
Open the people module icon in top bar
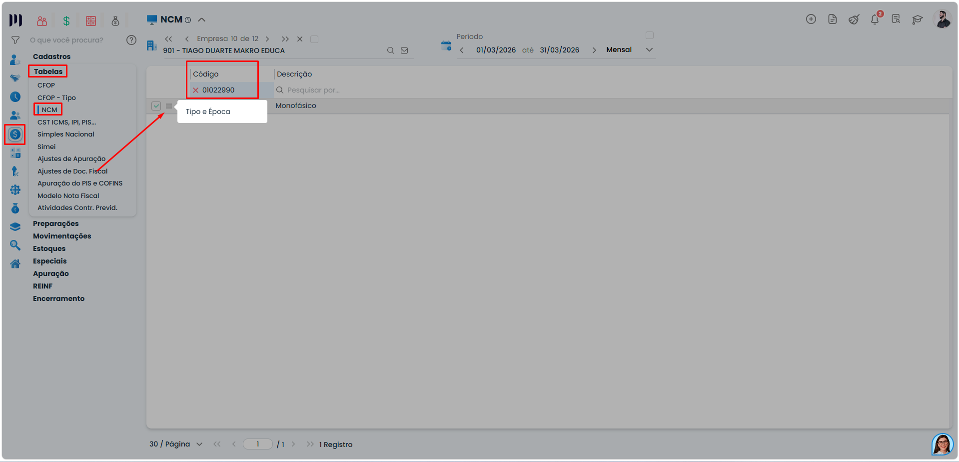coord(42,20)
